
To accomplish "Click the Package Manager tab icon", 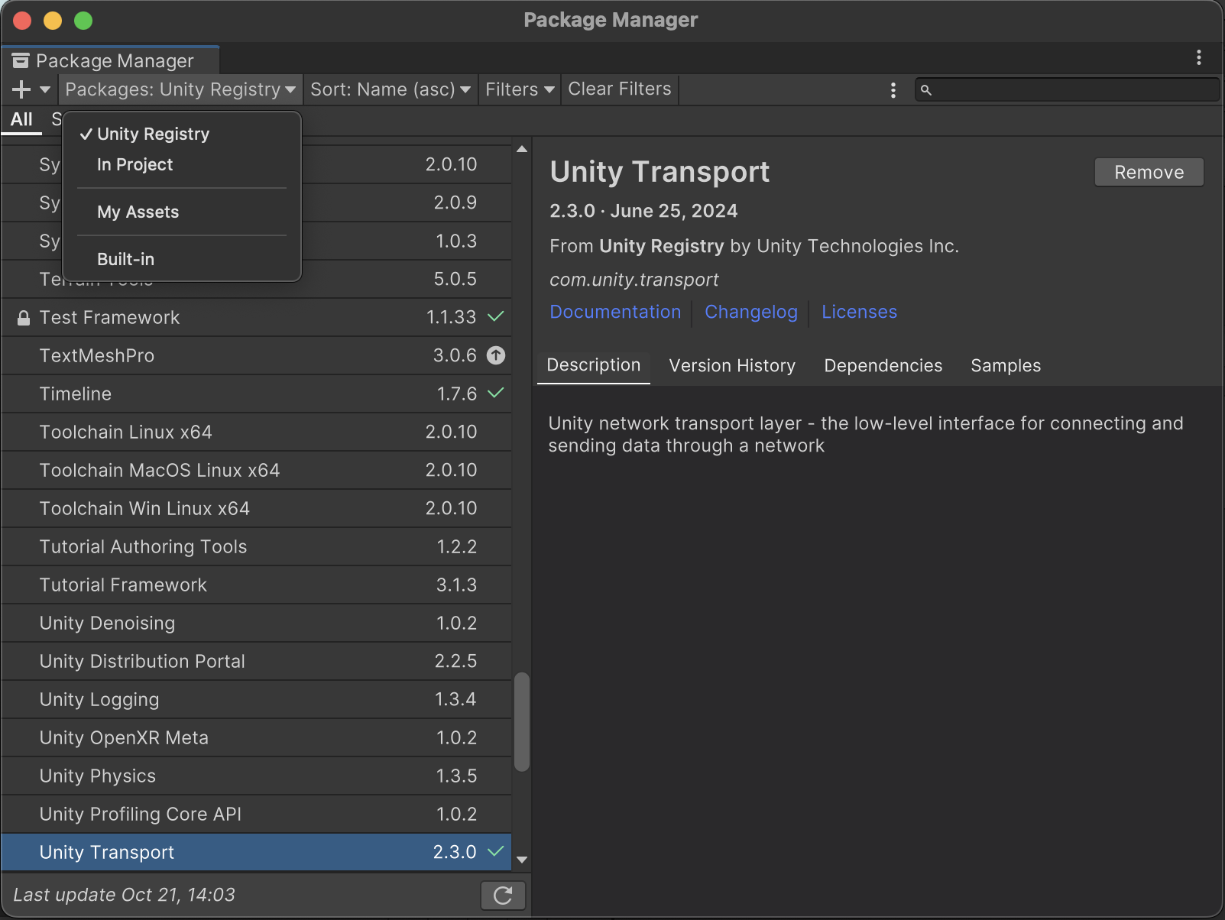I will tap(21, 59).
